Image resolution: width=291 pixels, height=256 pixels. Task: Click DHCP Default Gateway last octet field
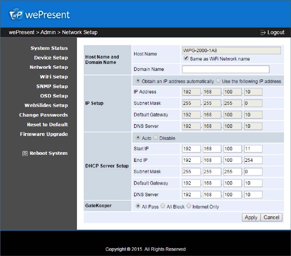[x=253, y=183]
